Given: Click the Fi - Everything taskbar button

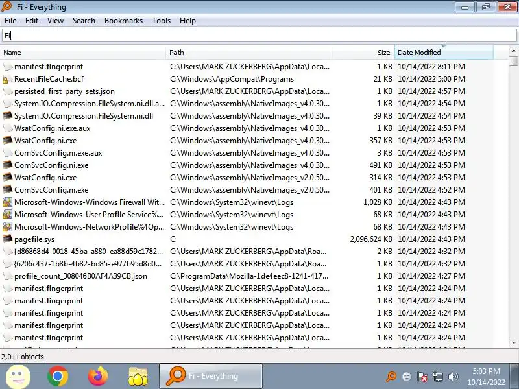Looking at the screenshot, I should pos(211,376).
